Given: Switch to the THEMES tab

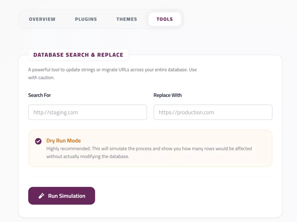Looking at the screenshot, I should [126, 19].
